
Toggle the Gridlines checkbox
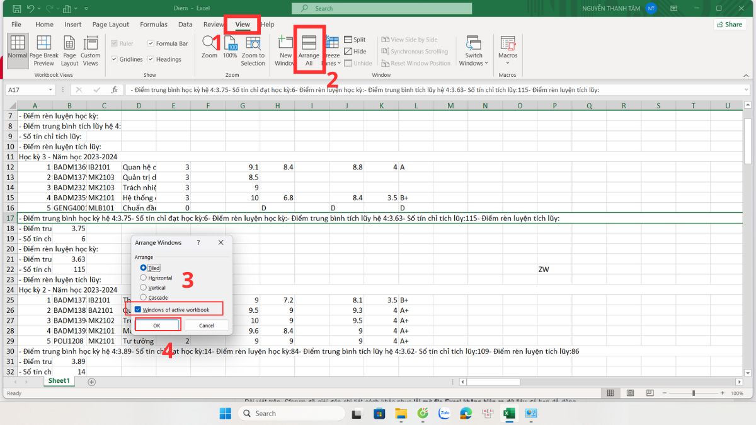pyautogui.click(x=114, y=59)
